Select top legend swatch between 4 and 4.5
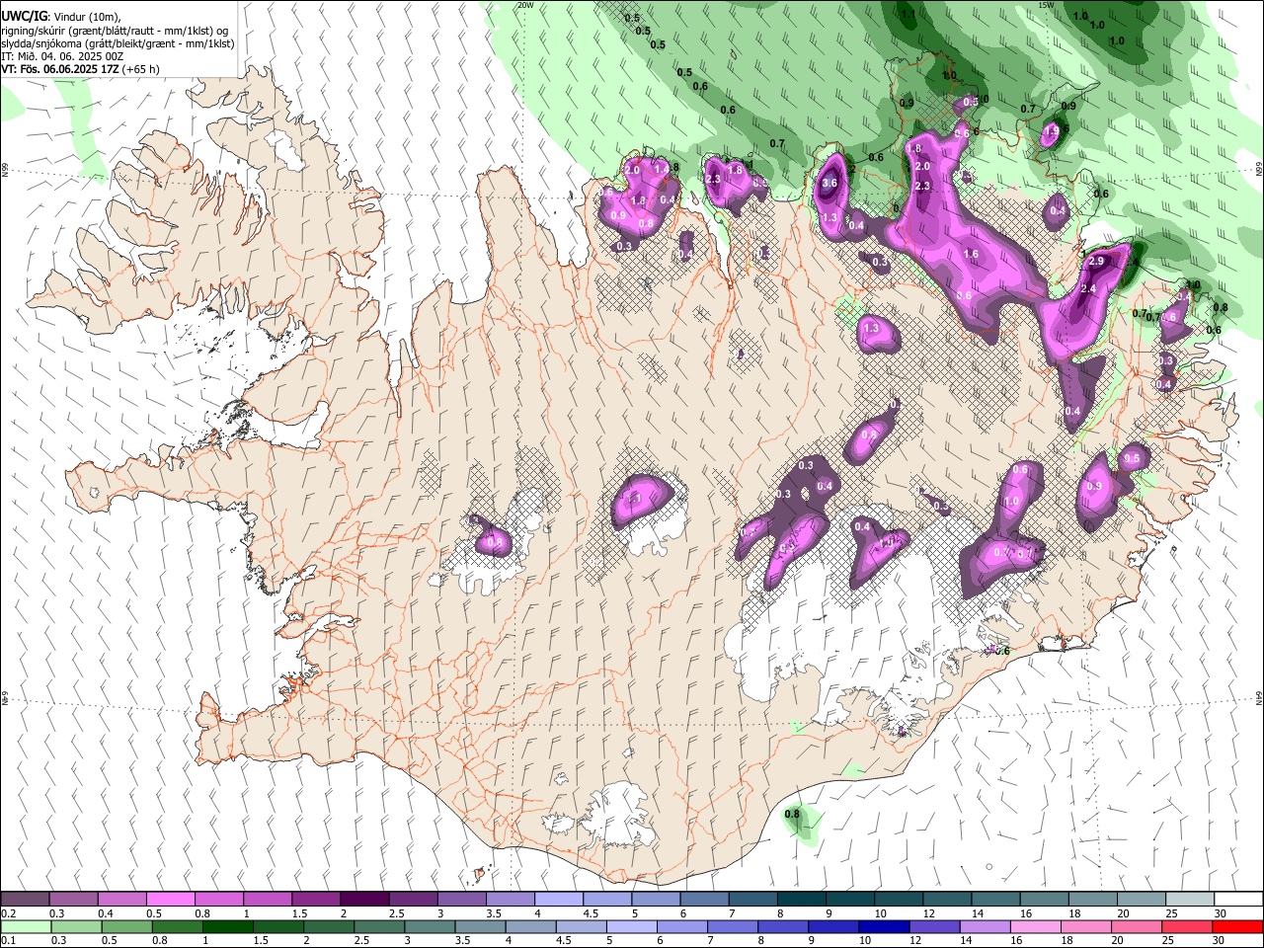Screen dimensions: 1264x948 point(558,899)
